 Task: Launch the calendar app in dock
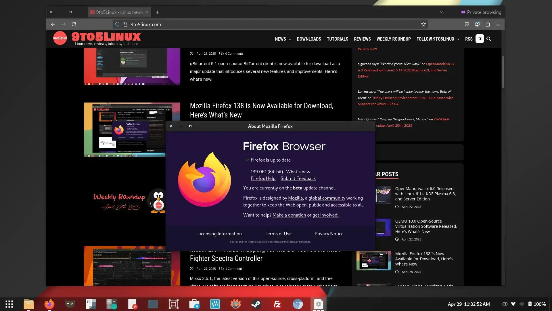(x=91, y=304)
